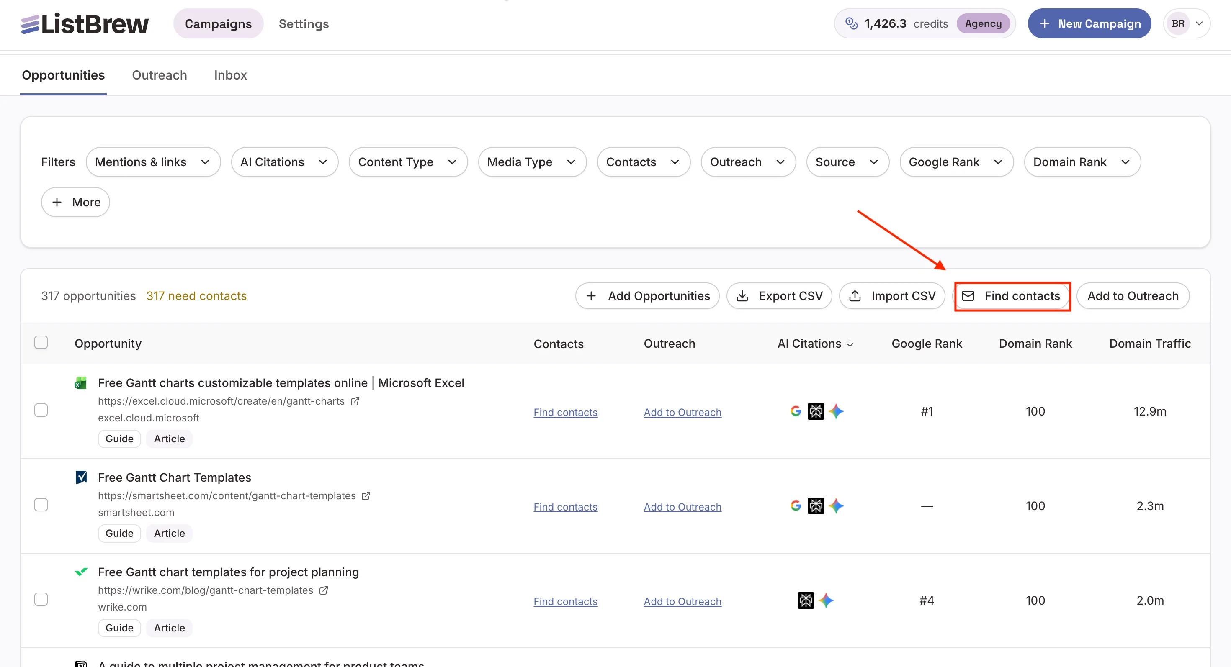The height and width of the screenshot is (667, 1231).
Task: Sort by AI Citations column arrow
Action: 850,344
